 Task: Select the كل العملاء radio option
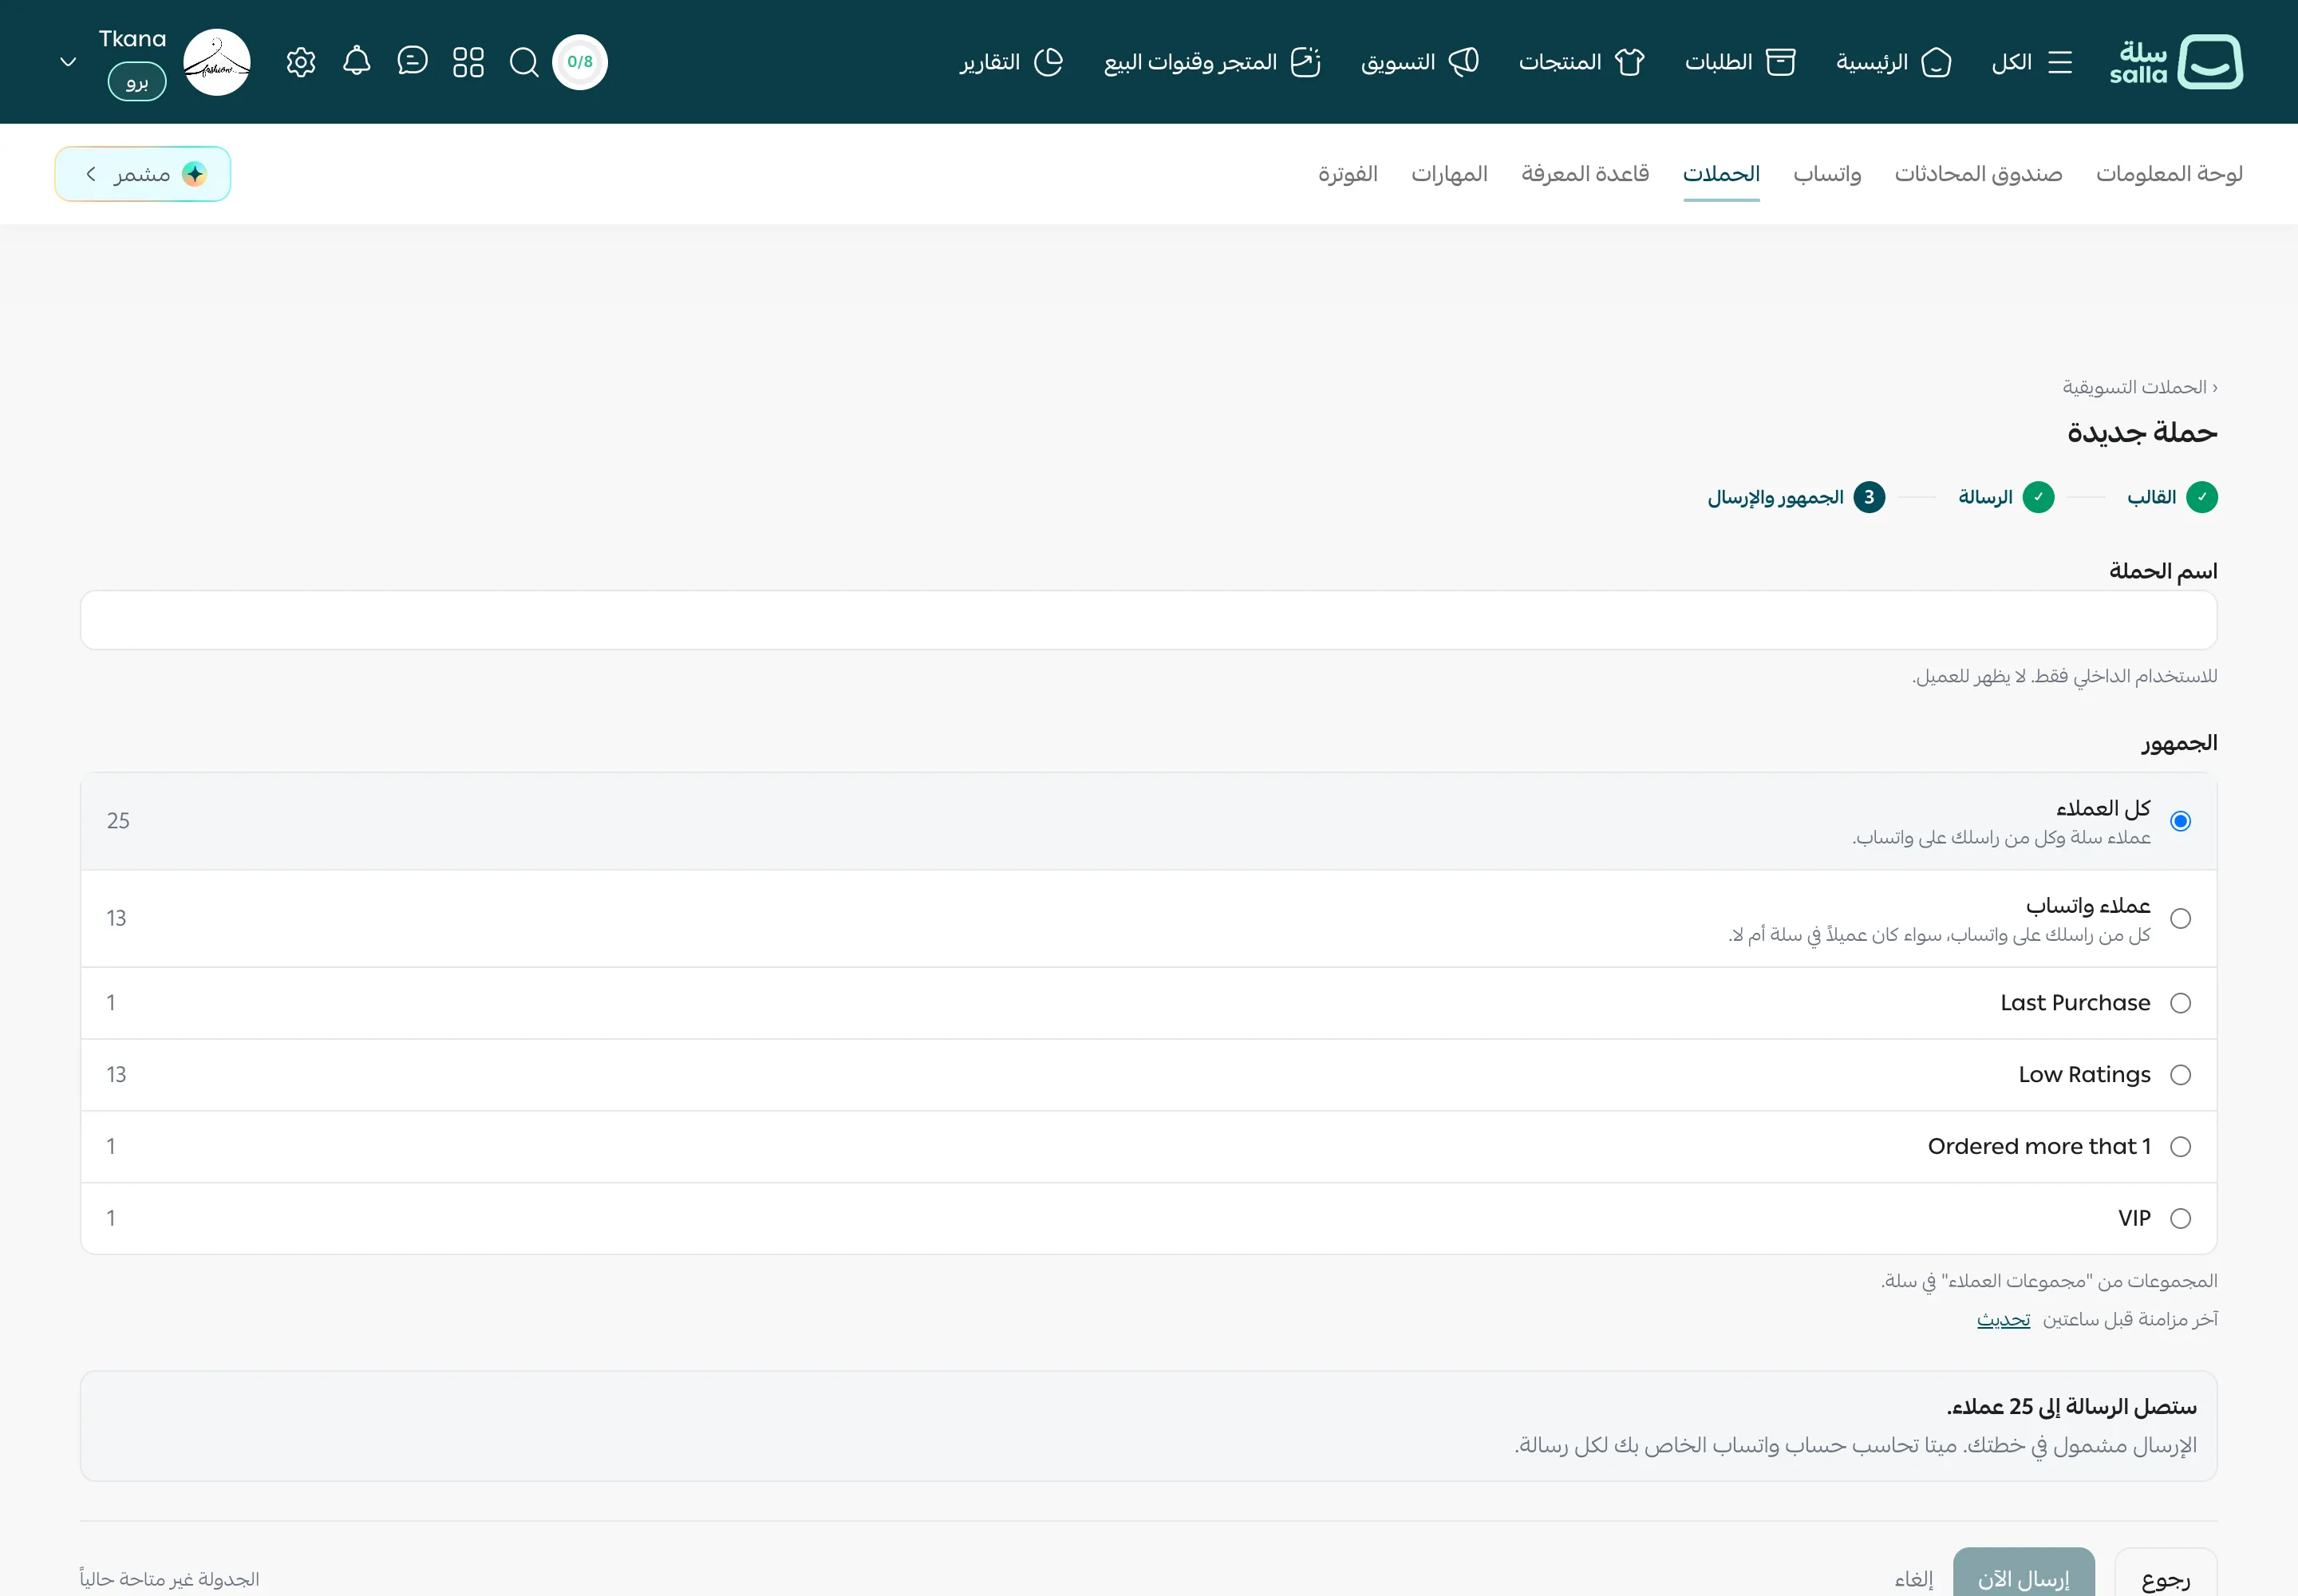[x=2181, y=821]
